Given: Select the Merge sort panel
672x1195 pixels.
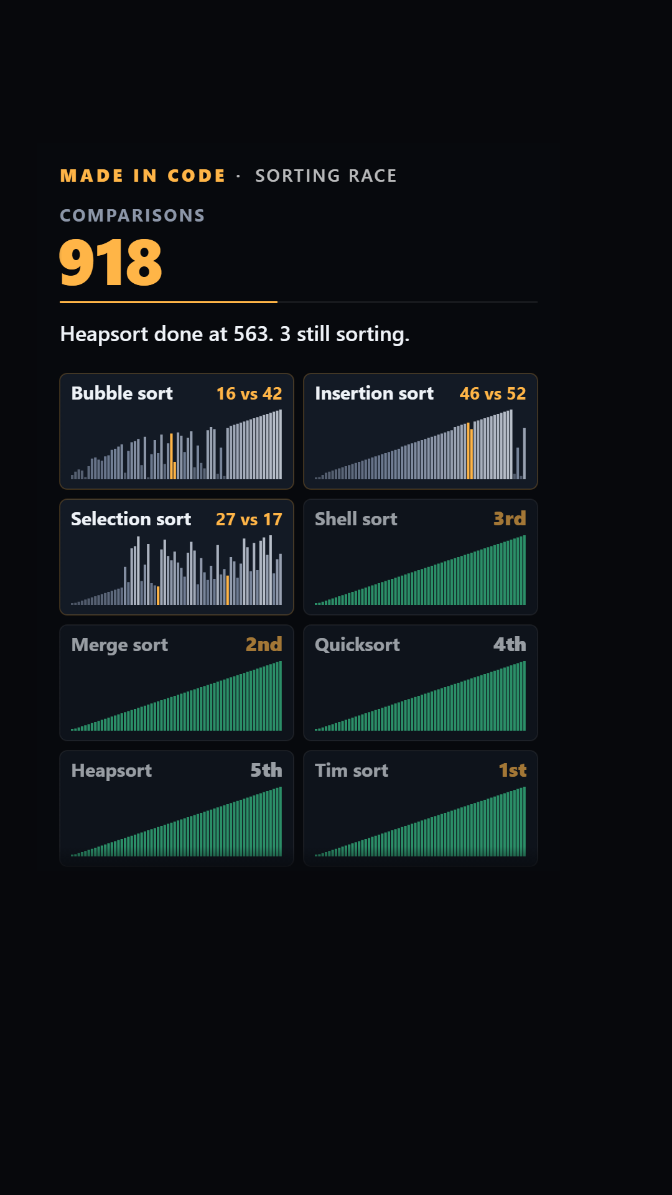Looking at the screenshot, I should coord(177,683).
